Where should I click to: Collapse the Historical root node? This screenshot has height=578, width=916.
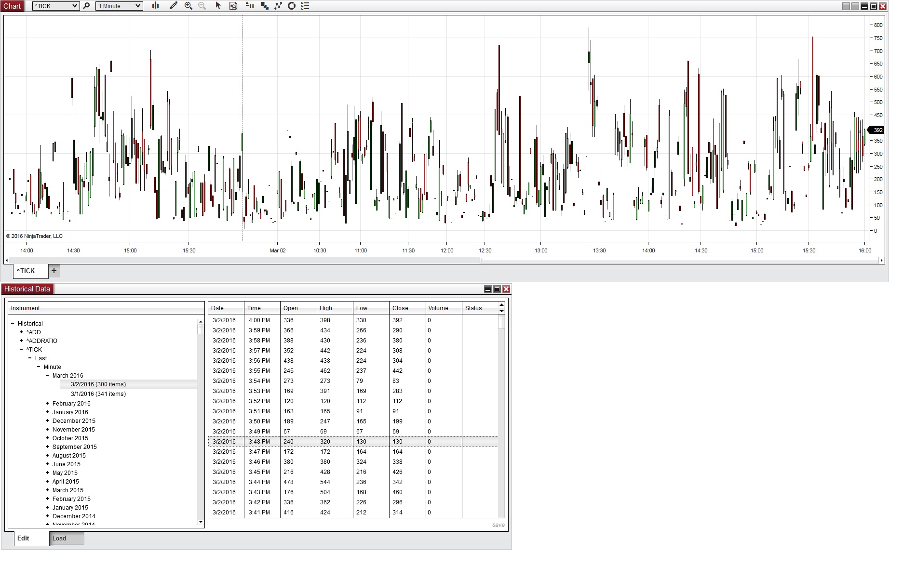point(13,324)
